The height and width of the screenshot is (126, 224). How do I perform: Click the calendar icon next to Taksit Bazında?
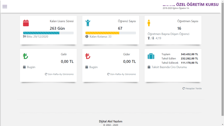149,67
